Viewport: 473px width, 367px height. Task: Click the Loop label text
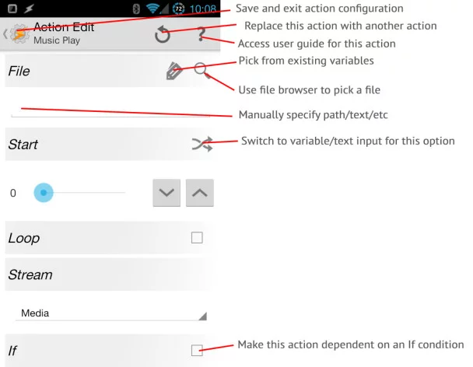pyautogui.click(x=24, y=238)
